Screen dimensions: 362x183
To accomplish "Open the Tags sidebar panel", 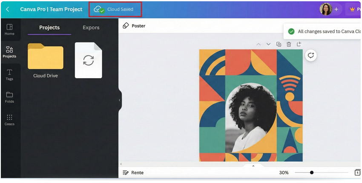I will tap(9, 75).
